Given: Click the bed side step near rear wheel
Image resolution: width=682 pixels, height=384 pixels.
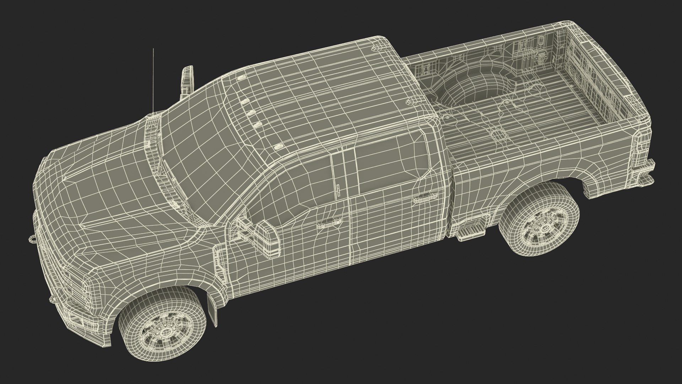Looking at the screenshot, I should pos(471,233).
